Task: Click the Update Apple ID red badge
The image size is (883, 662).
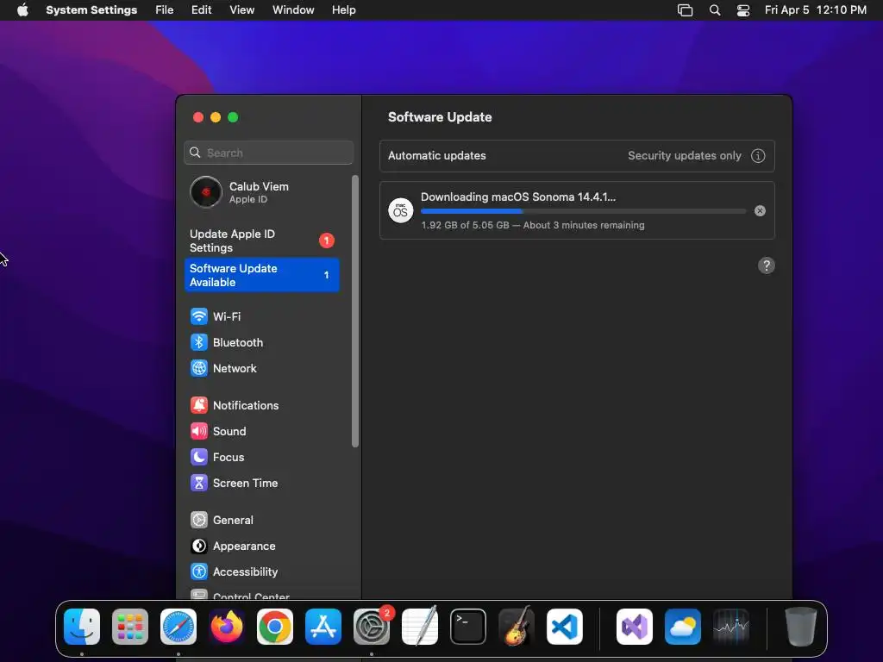Action: [327, 241]
